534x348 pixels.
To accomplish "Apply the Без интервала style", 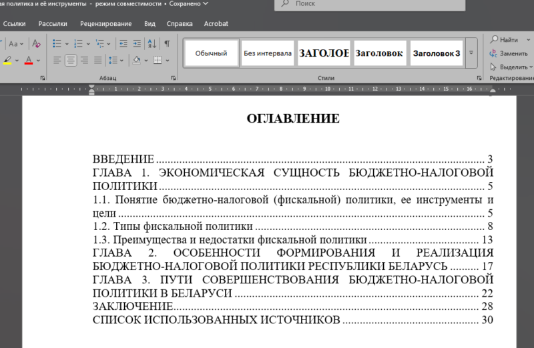I will tap(268, 53).
